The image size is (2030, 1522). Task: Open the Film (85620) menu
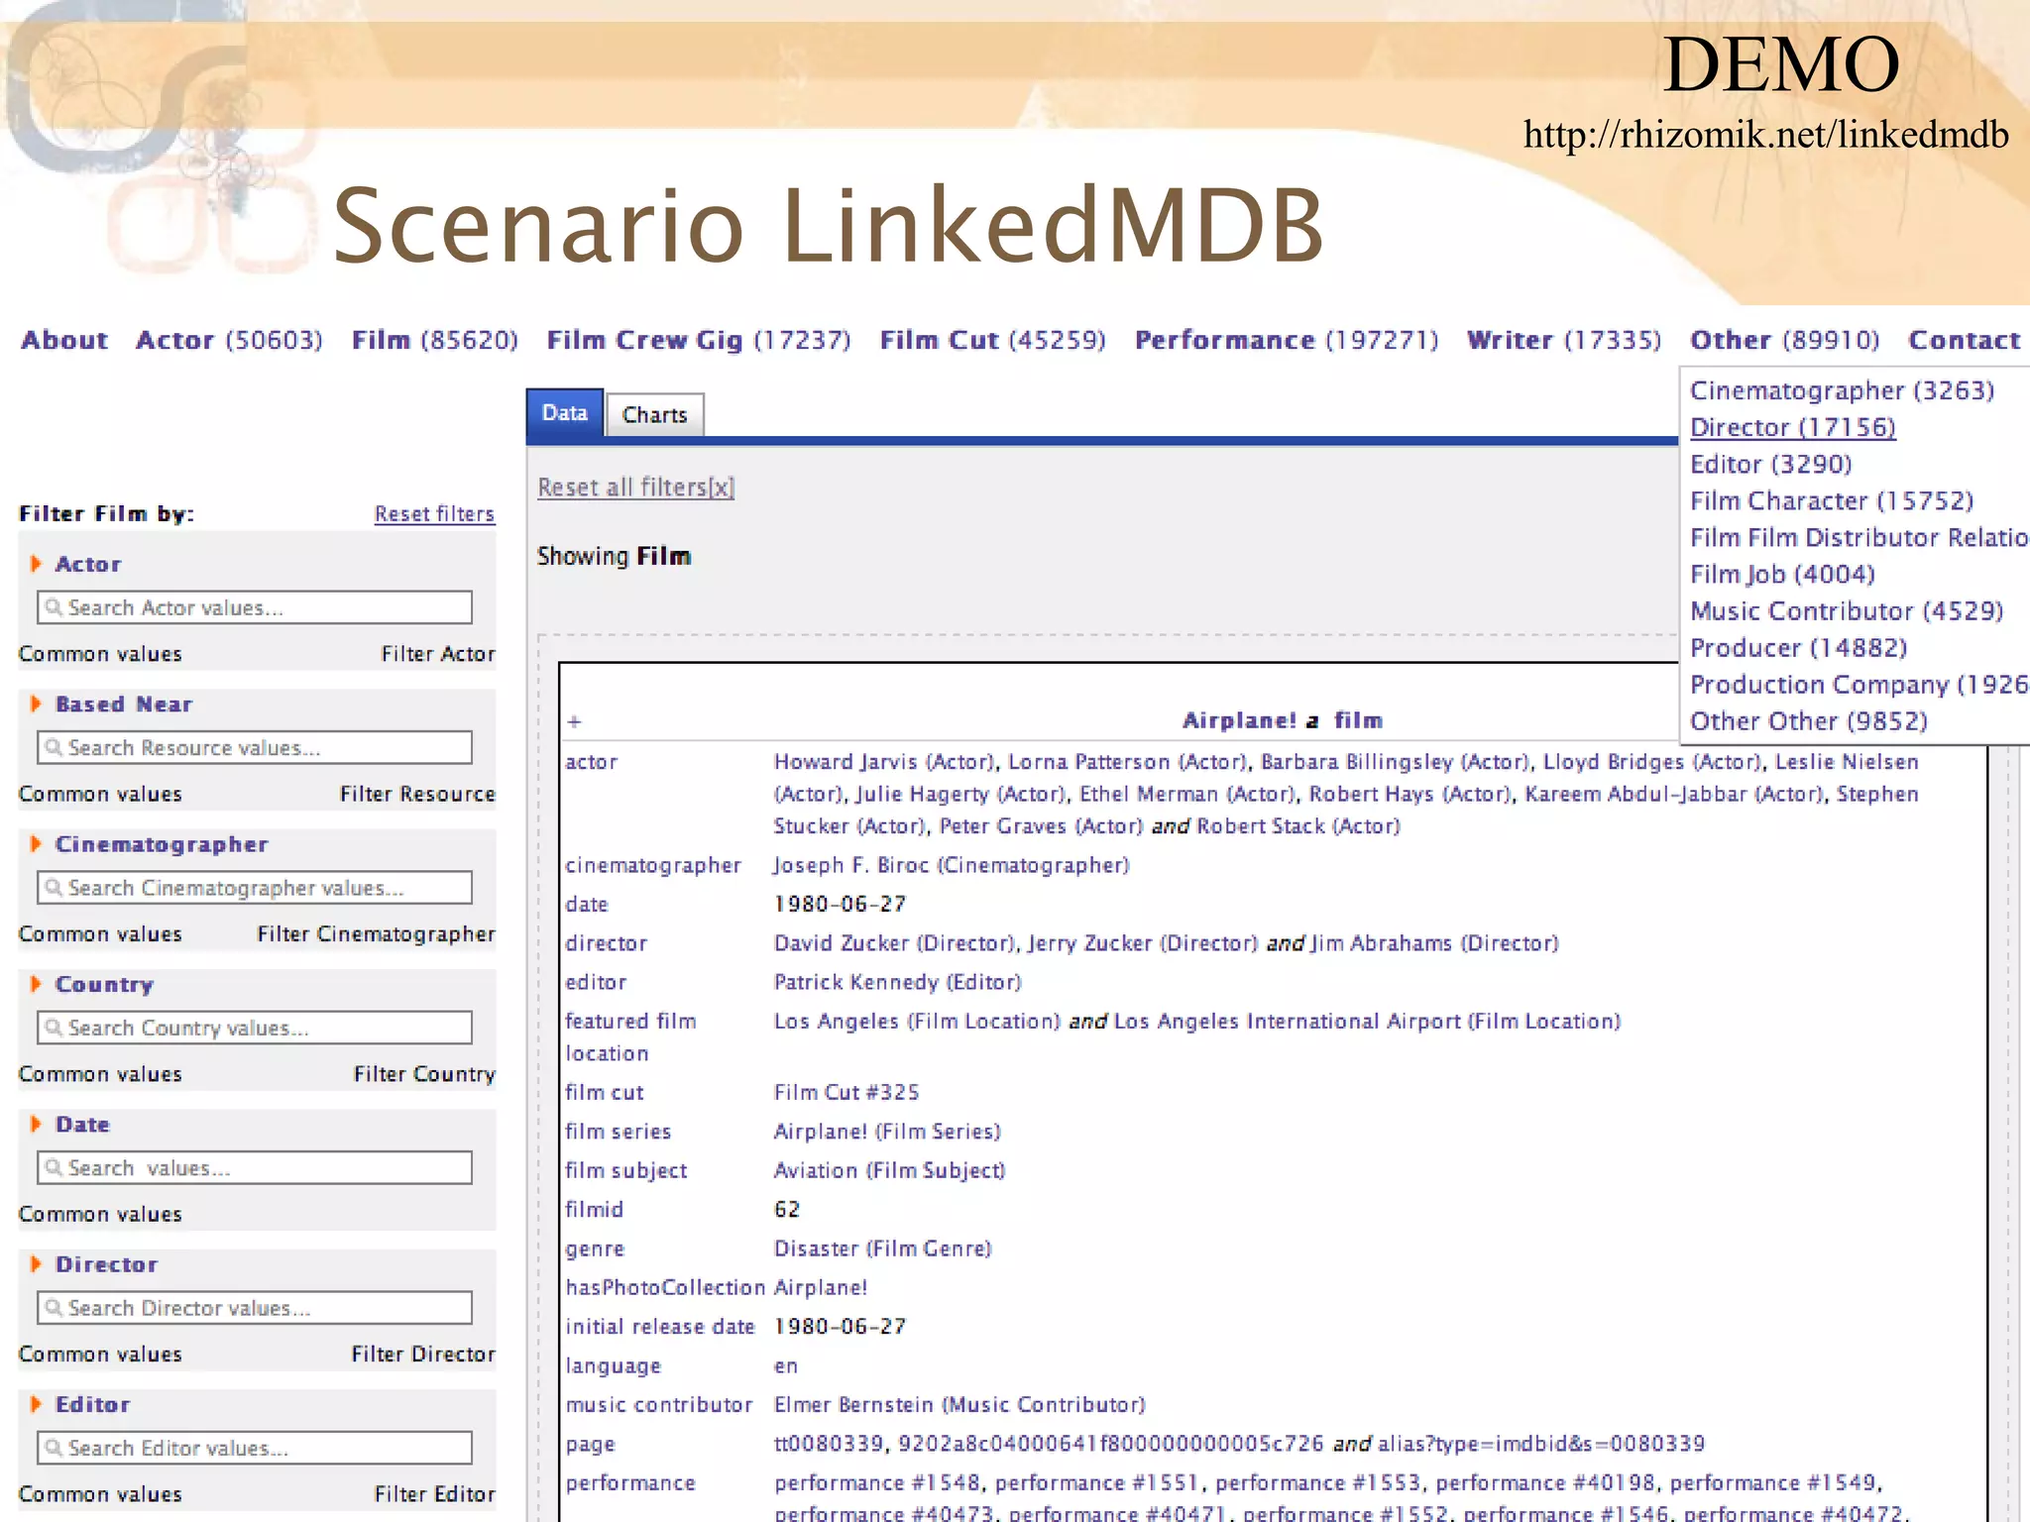(434, 340)
